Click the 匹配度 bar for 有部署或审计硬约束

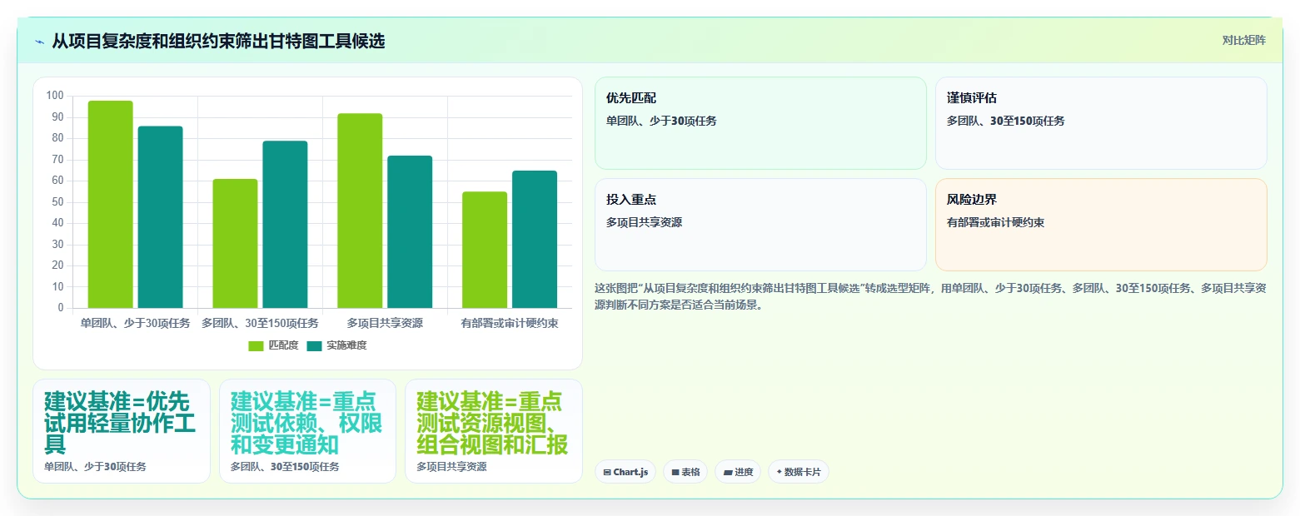click(485, 250)
